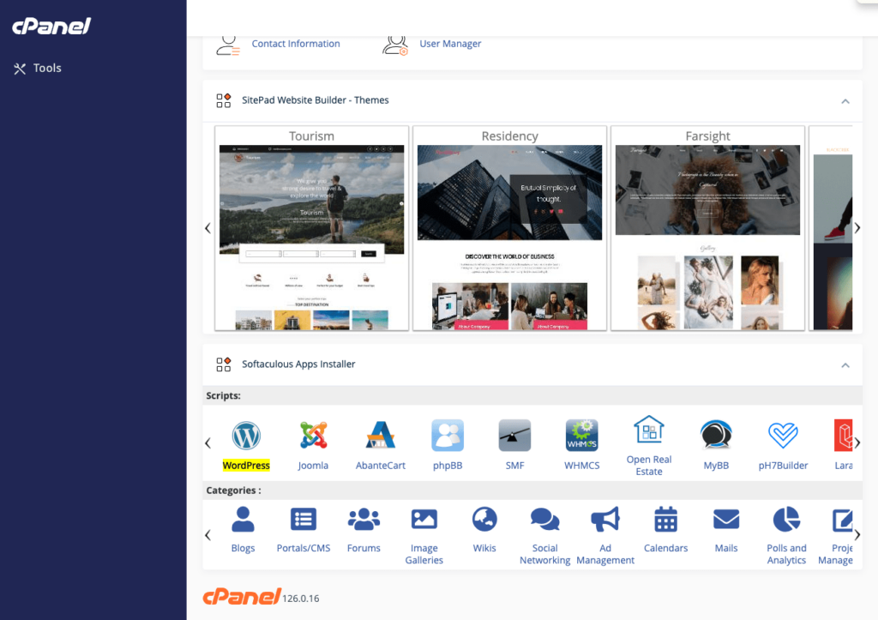The image size is (878, 620).
Task: Click the Open Real Estate icon
Action: click(649, 430)
